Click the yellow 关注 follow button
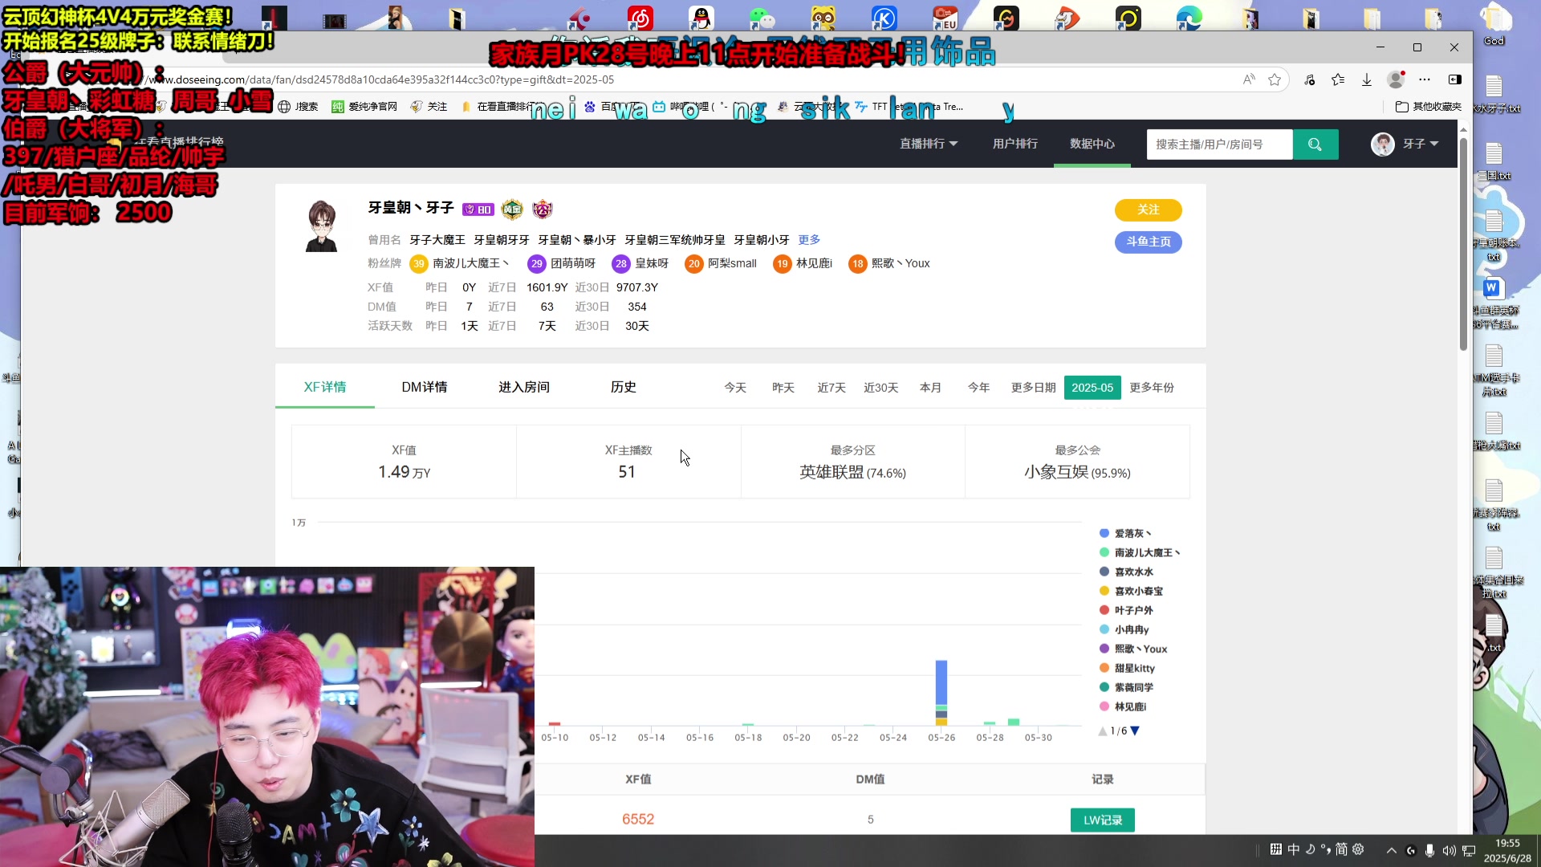This screenshot has height=867, width=1541. click(1148, 210)
